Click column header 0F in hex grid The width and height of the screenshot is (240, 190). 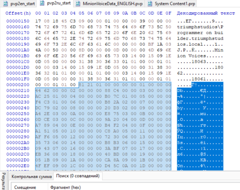point(168,13)
